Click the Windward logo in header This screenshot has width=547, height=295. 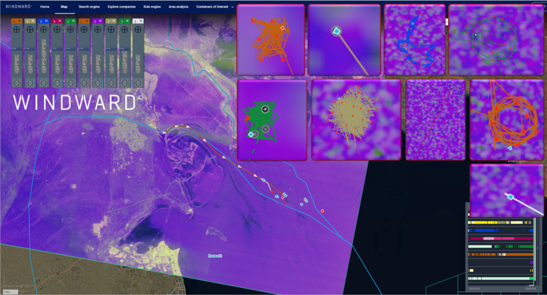tap(18, 6)
